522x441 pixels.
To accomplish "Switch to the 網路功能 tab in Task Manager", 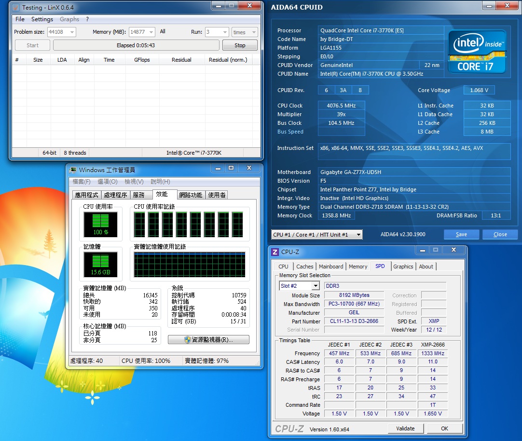I will [x=191, y=195].
